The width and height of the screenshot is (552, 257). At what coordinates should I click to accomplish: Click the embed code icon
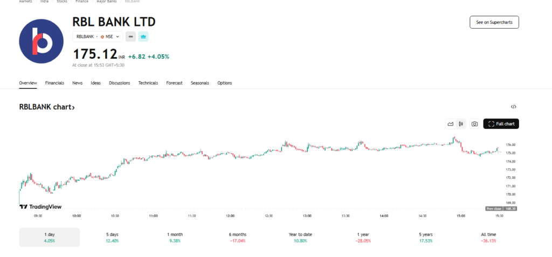coord(514,107)
